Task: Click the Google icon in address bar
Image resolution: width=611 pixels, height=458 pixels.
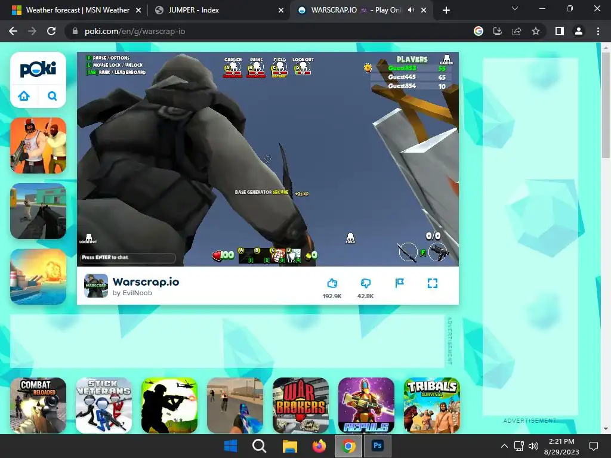Action: pyautogui.click(x=479, y=31)
